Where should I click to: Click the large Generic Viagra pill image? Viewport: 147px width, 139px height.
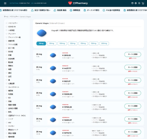(x=42, y=33)
